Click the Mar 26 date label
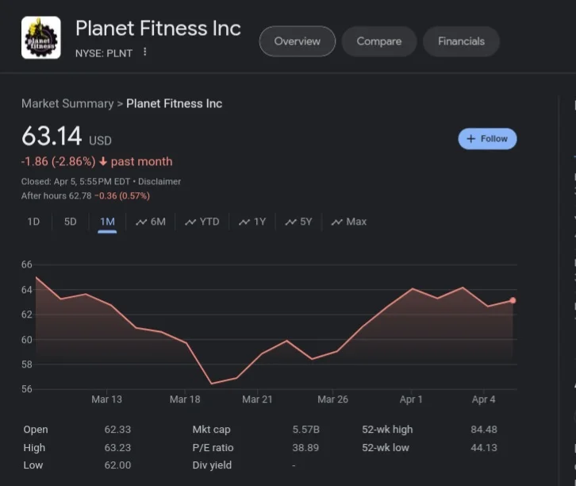Screen dimensions: 576x486 coord(332,399)
